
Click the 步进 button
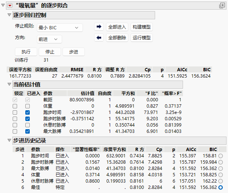coord(74,52)
